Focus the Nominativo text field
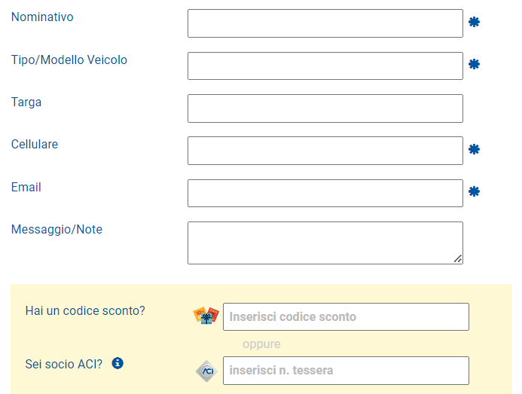The image size is (522, 394). click(325, 23)
